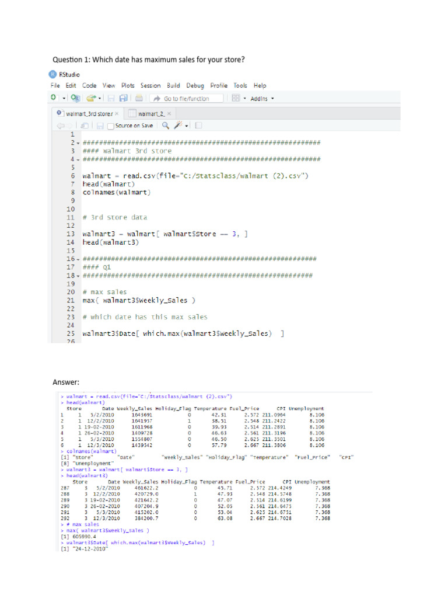448x598 pixels.
Task: Click the save all files icon
Action: 124,98
